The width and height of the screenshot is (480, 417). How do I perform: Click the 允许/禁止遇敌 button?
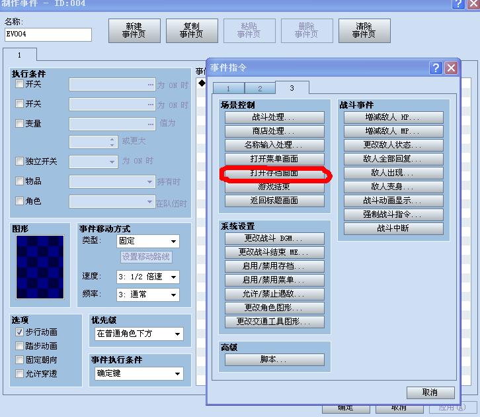click(274, 294)
